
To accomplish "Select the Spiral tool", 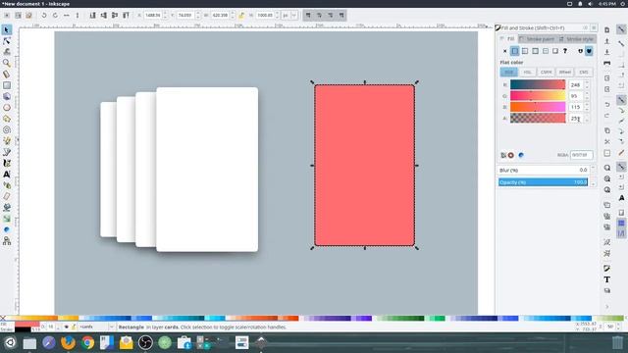I will (x=7, y=129).
